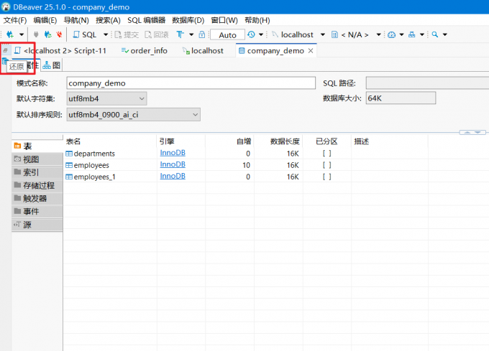Click the search magnifier icon in toolbar
Screen dimensions: 489x351
coord(436,34)
